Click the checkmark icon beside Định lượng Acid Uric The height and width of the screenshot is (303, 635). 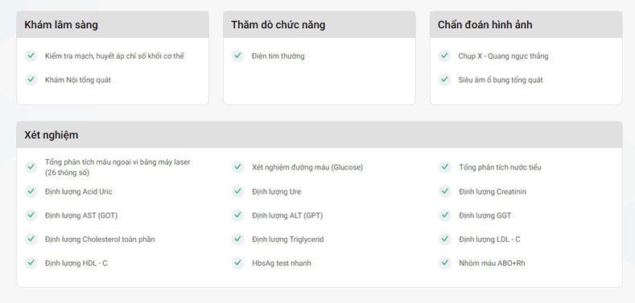(31, 191)
